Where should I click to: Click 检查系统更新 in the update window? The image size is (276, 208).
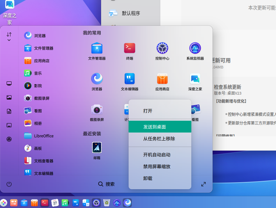pyautogui.click(x=228, y=87)
